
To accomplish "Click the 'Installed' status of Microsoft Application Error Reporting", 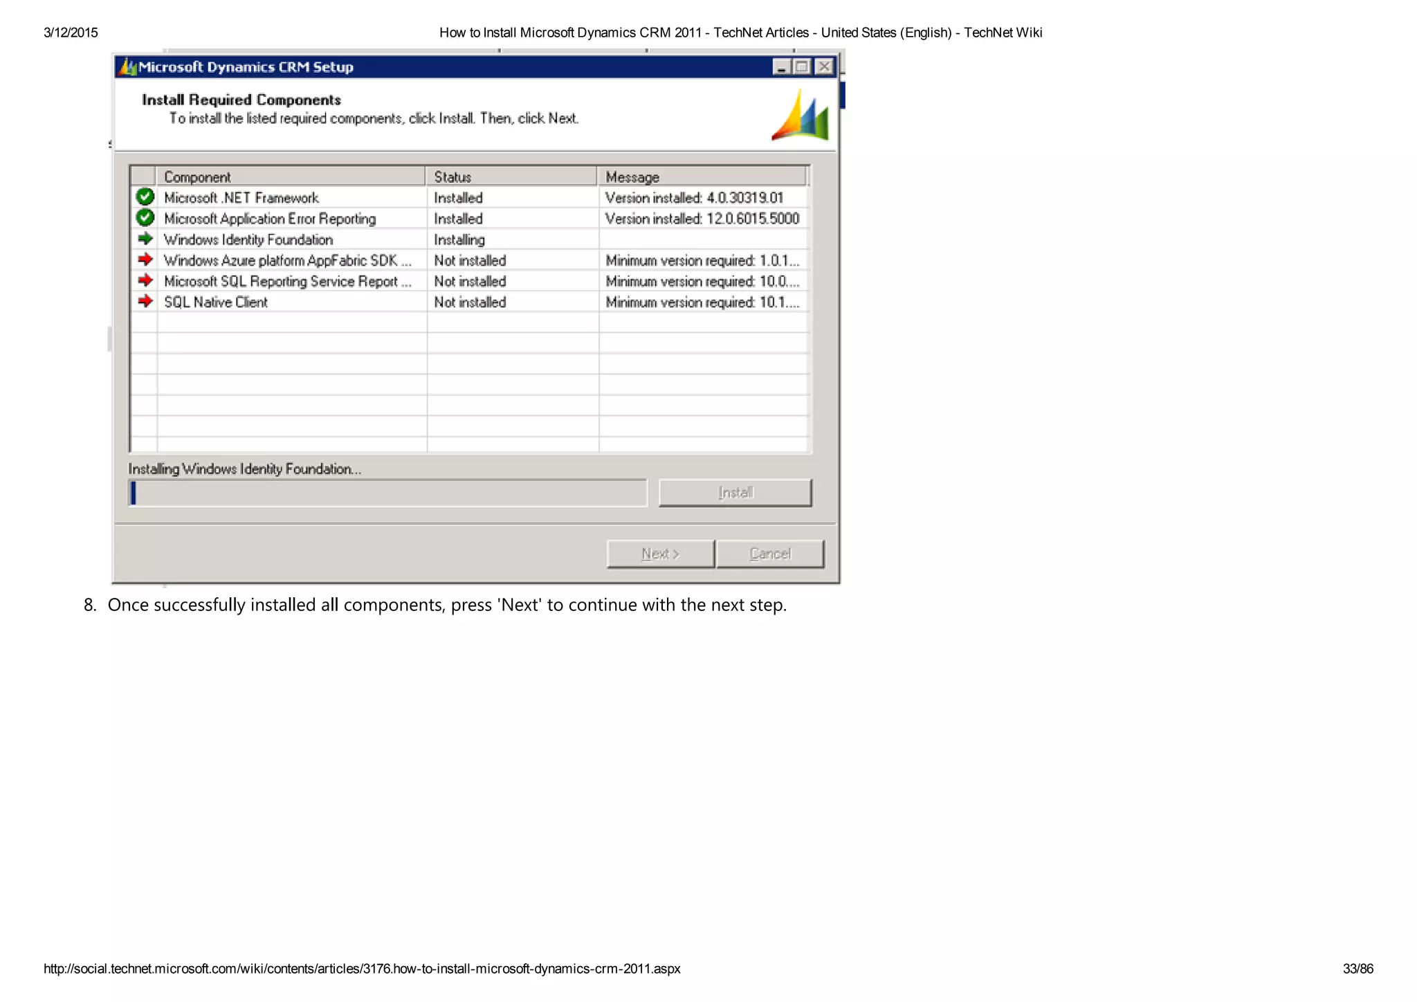I will pos(458,219).
